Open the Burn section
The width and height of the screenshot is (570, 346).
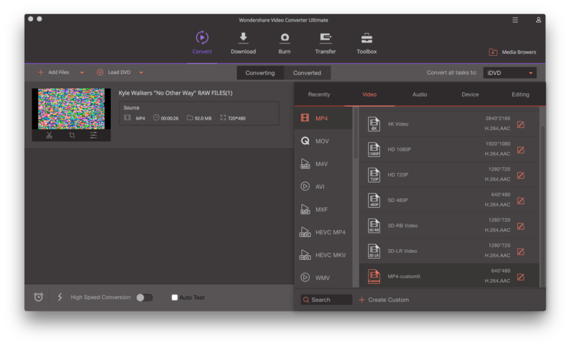[x=284, y=43]
